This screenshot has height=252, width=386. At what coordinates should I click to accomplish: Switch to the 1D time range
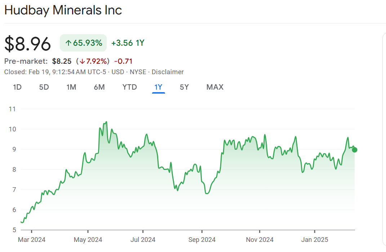pos(17,87)
